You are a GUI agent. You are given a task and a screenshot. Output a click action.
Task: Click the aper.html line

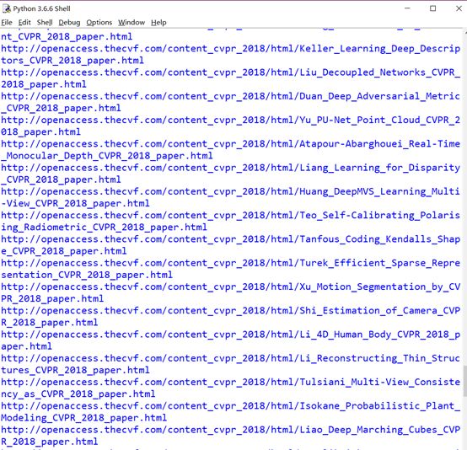click(26, 346)
